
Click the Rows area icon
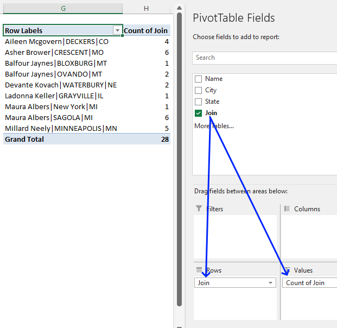(199, 270)
